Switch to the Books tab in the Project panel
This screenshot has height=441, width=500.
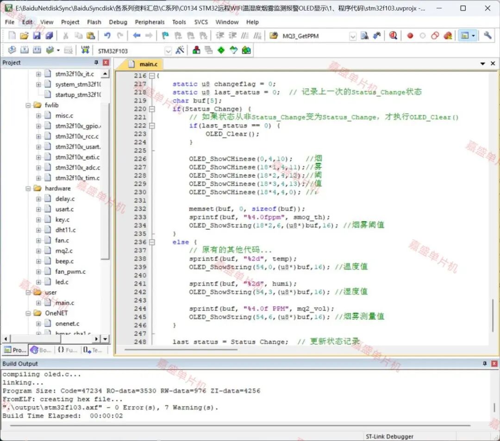40,350
